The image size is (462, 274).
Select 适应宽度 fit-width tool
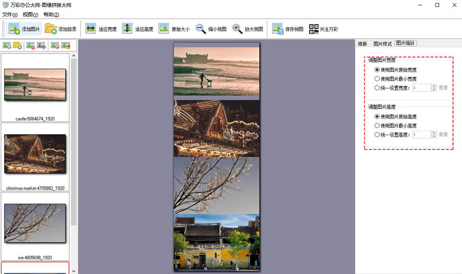91,29
